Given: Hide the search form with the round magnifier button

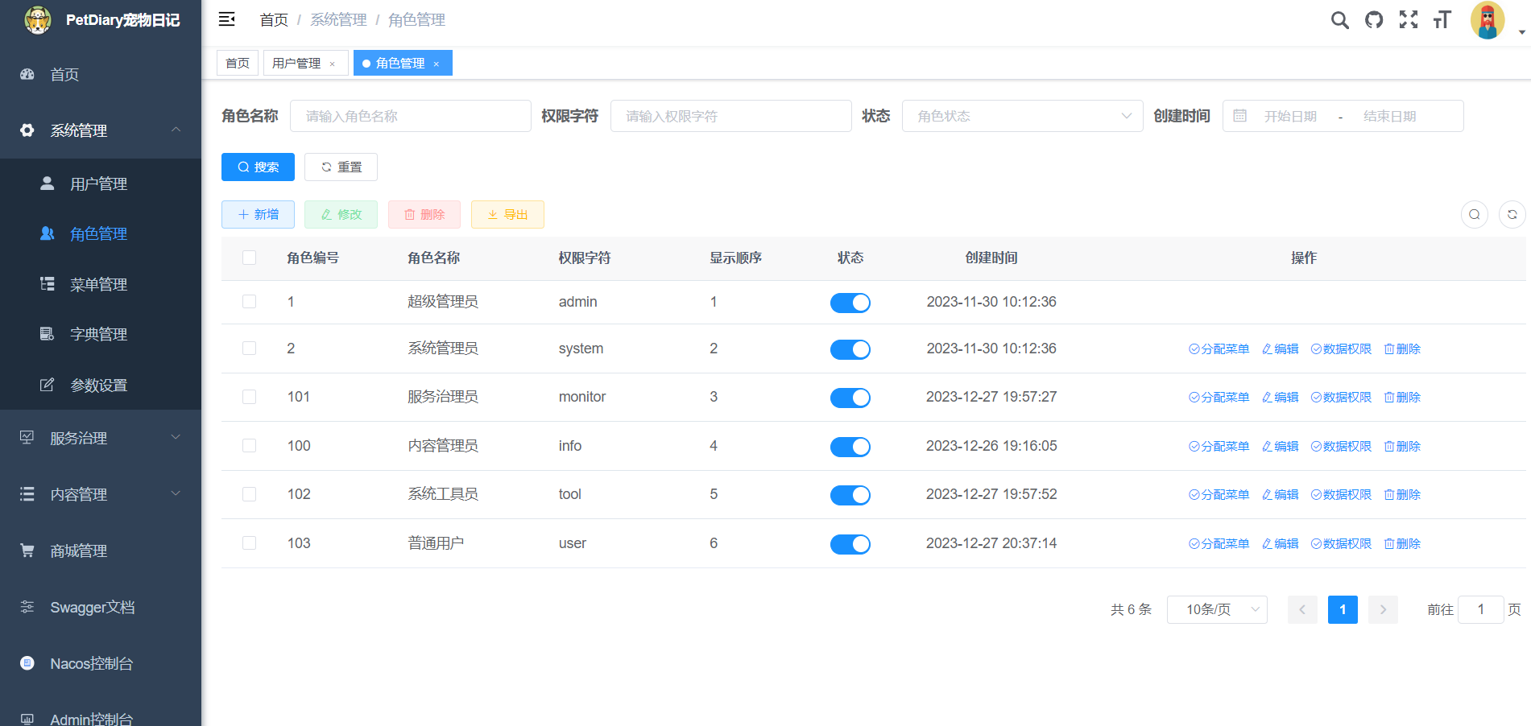Looking at the screenshot, I should [x=1475, y=214].
